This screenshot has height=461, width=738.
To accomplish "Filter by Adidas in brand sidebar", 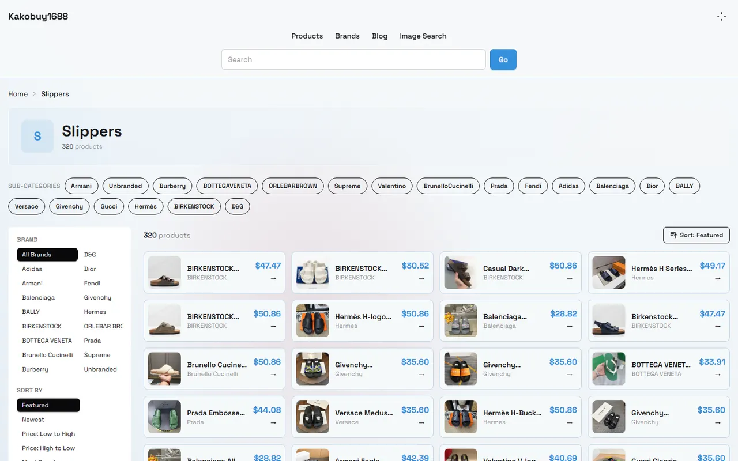I will [x=47, y=269].
